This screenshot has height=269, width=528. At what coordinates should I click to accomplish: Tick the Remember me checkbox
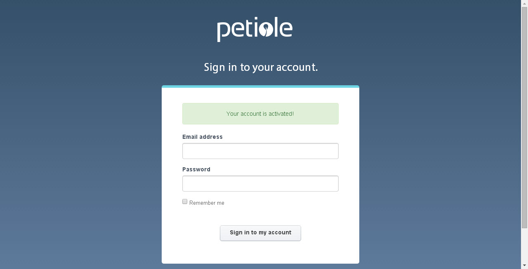pos(185,201)
